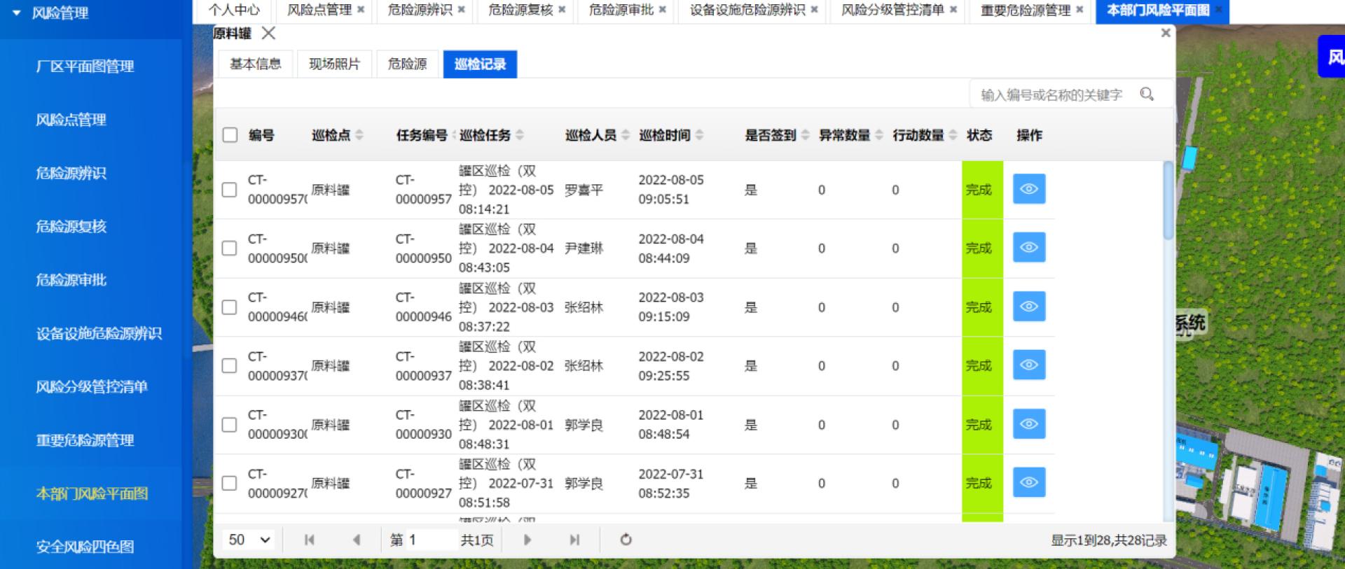Viewport: 1345px width, 569px height.
Task: Open the 现场照片 tab
Action: [x=334, y=64]
